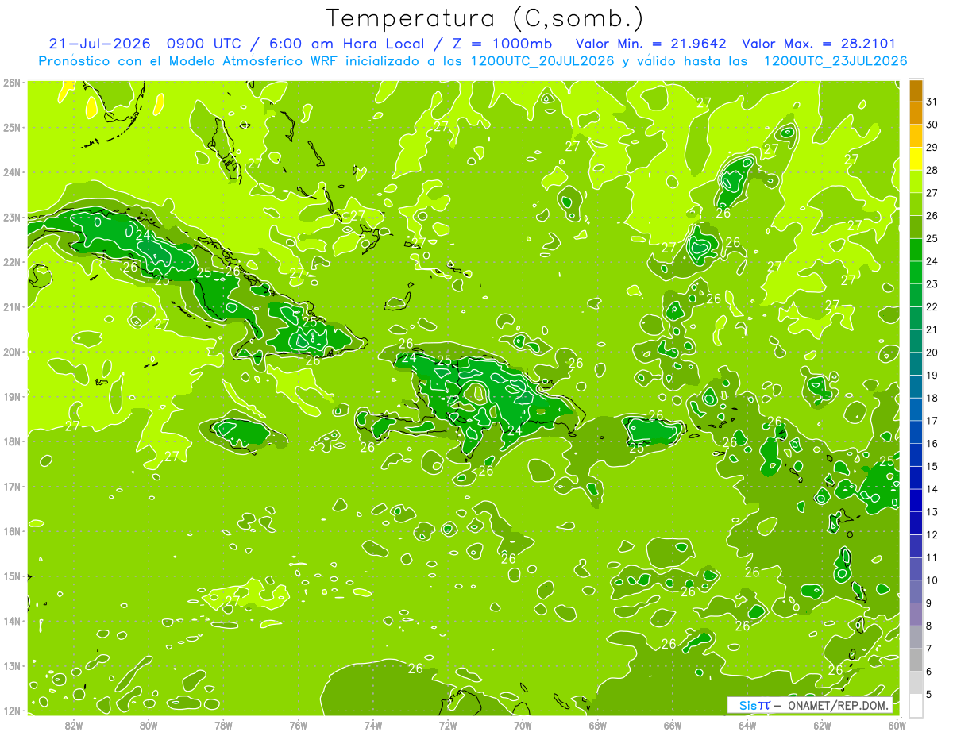Image resolution: width=953 pixels, height=736 pixels.
Task: Click longitude axis label "82W"
Action: [74, 725]
